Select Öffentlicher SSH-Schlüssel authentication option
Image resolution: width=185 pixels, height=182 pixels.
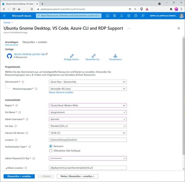(51, 150)
